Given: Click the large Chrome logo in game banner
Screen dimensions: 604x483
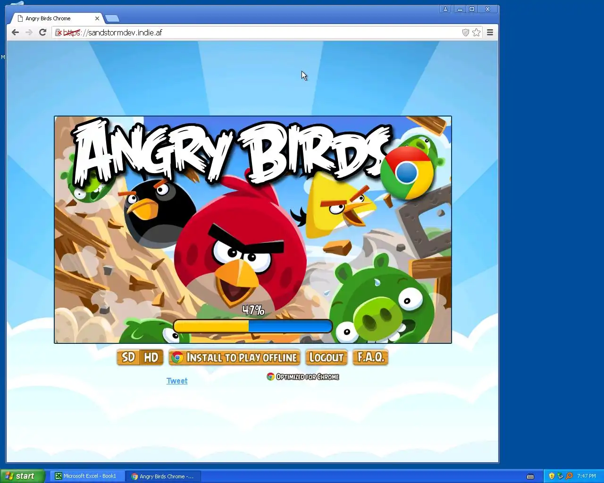Looking at the screenshot, I should pyautogui.click(x=407, y=173).
